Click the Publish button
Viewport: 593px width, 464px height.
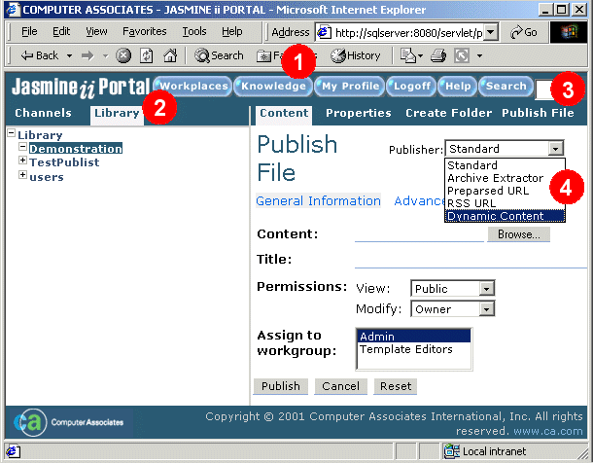coord(281,386)
